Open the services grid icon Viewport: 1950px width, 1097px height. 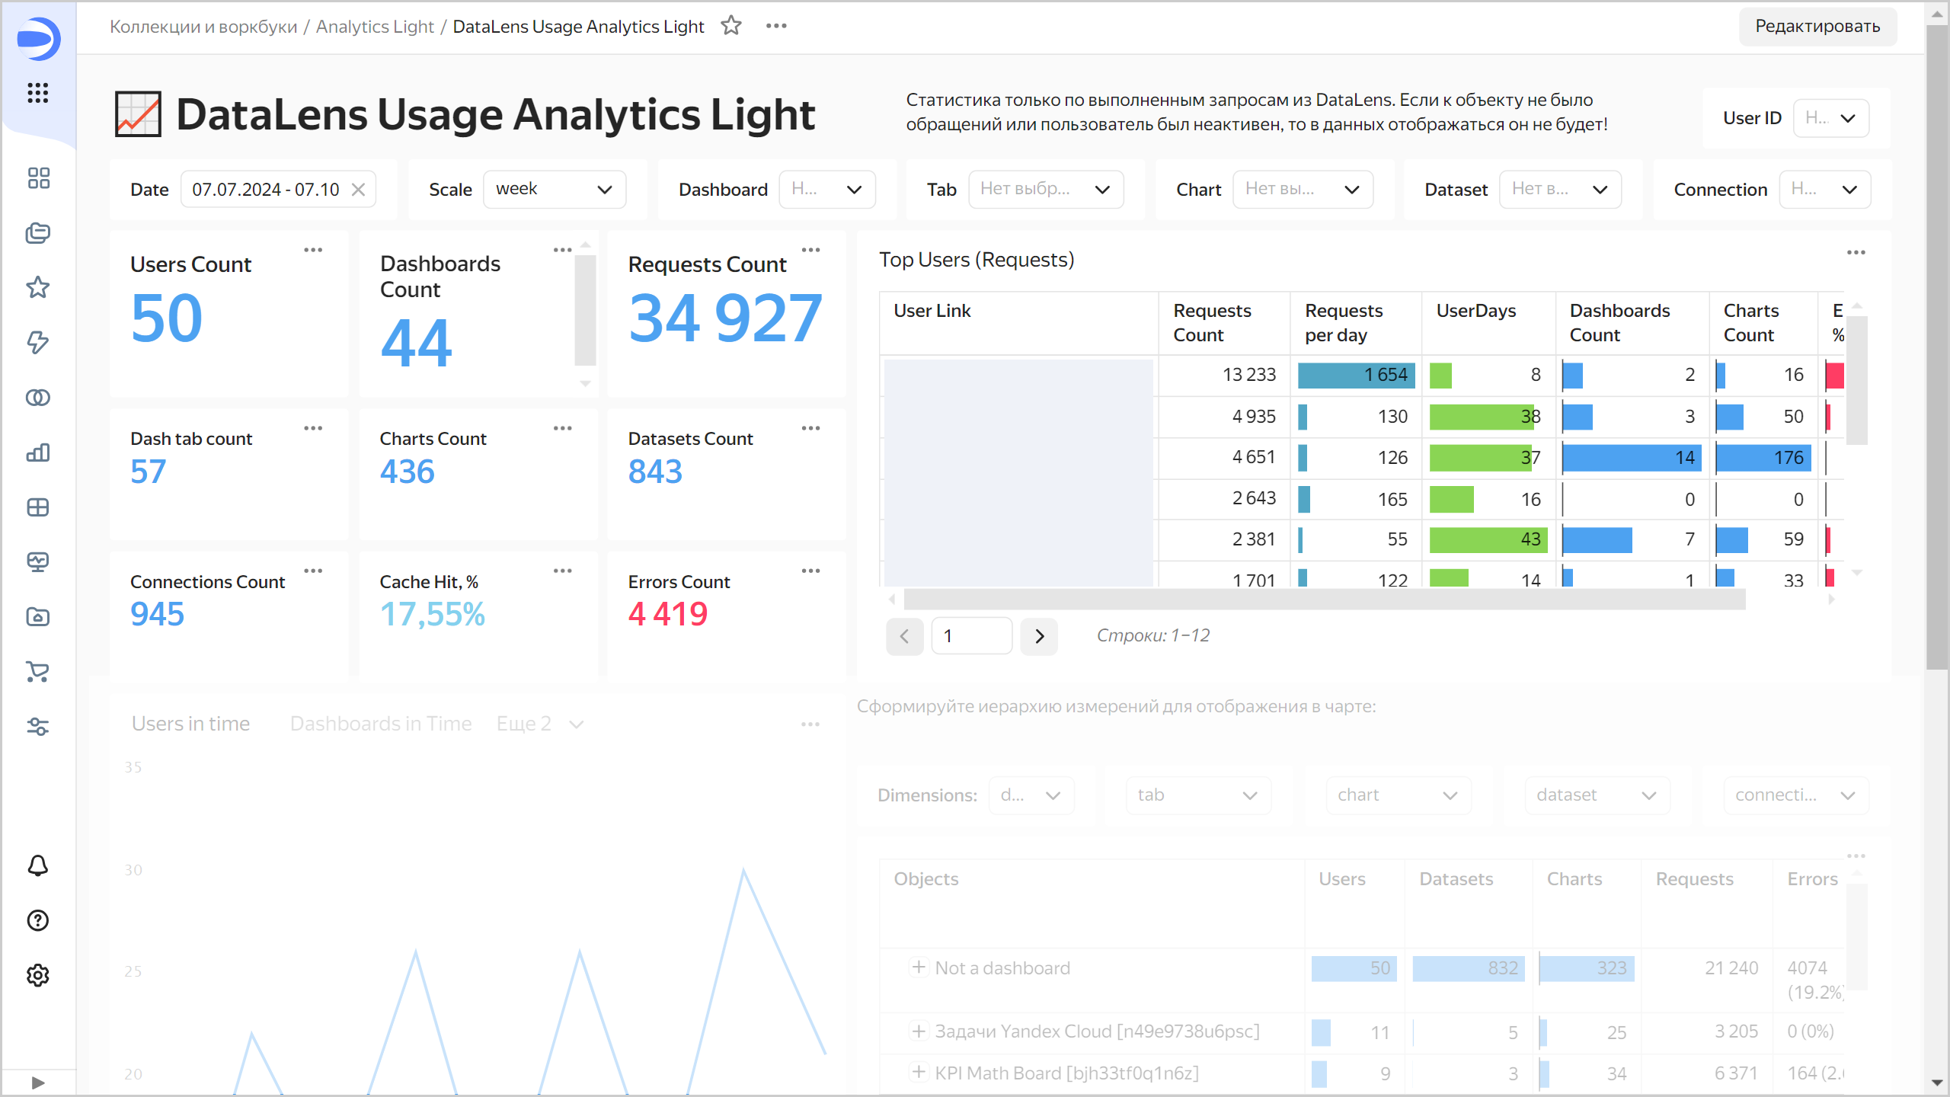37,93
